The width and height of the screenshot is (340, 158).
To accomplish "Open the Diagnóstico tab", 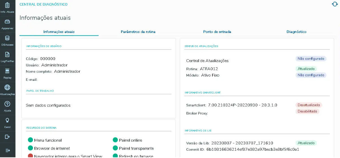I will click(x=296, y=32).
